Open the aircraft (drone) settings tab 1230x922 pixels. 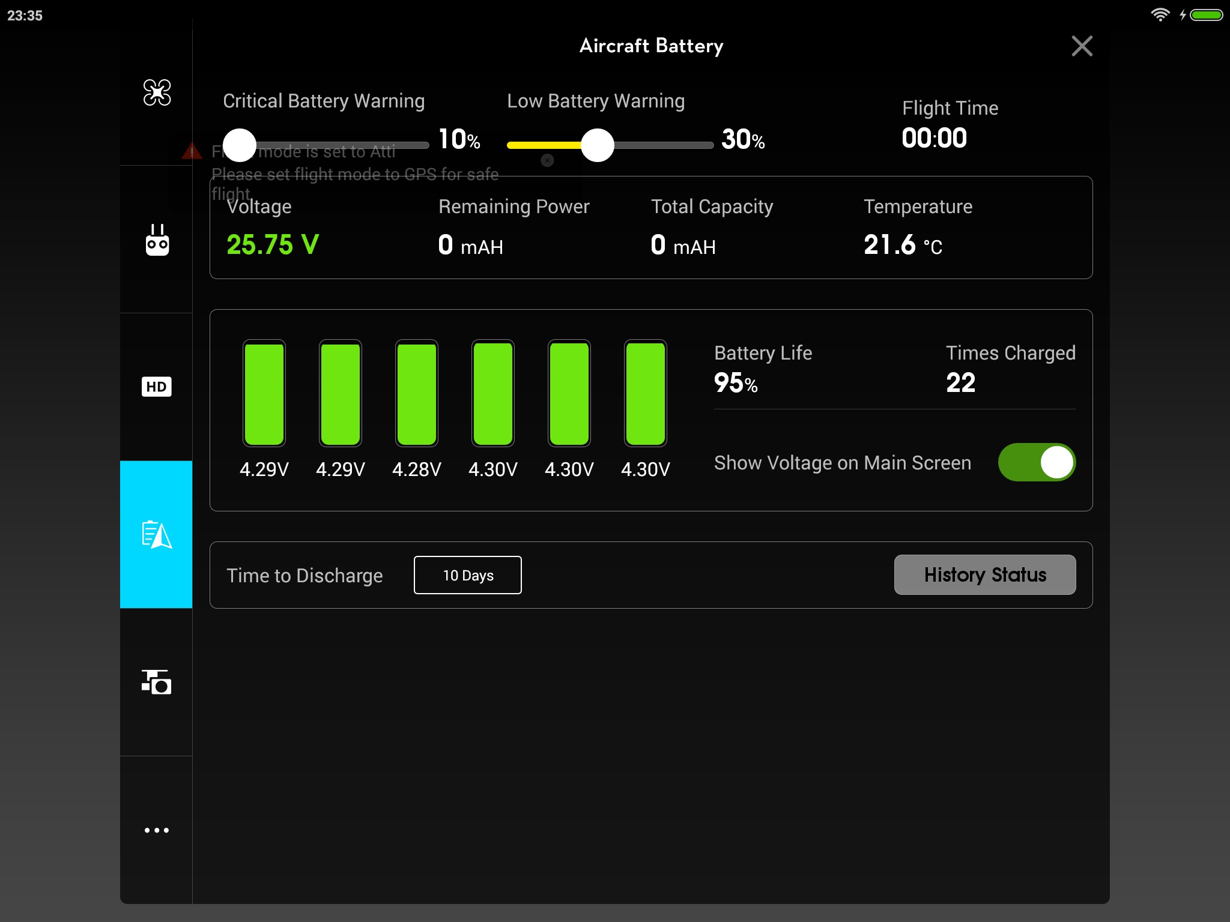tap(157, 92)
